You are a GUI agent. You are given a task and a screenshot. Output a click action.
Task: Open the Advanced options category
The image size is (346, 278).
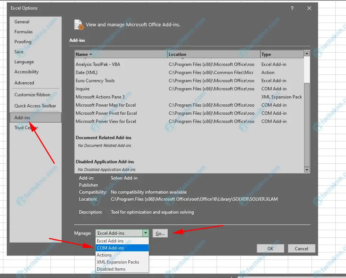pos(35,83)
